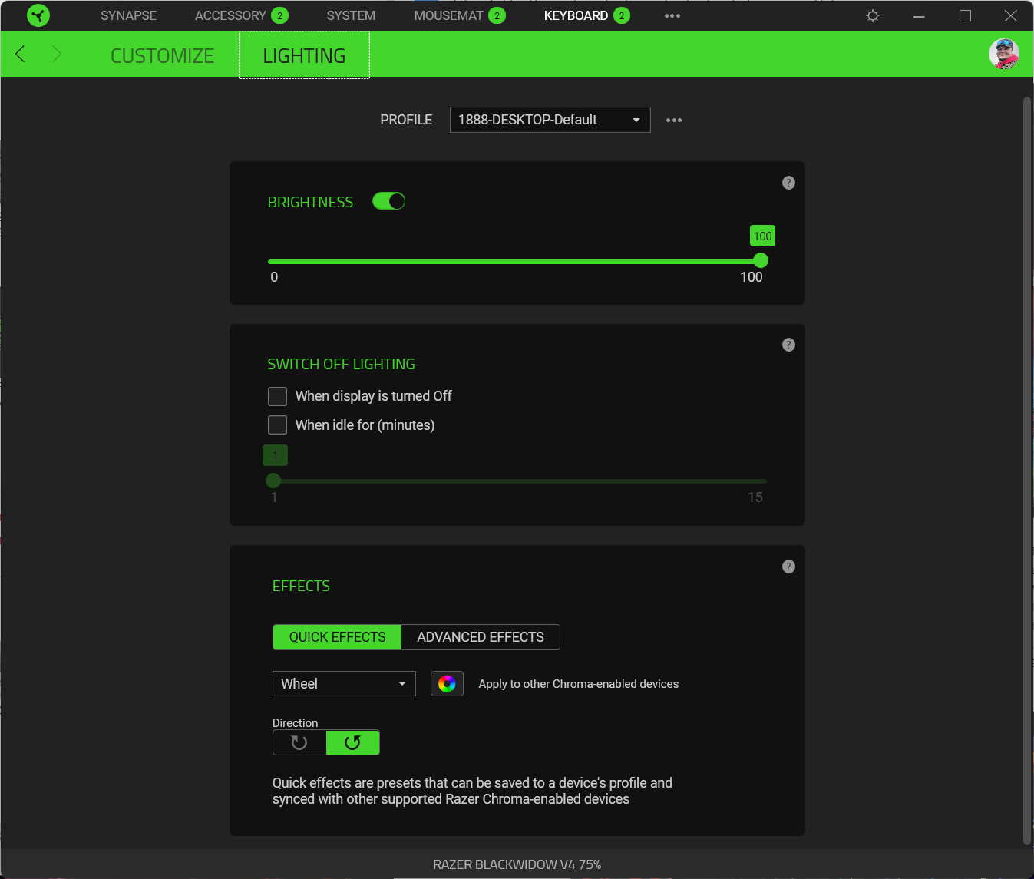
Task: Click the Accessory tab badge count
Action: [x=279, y=15]
